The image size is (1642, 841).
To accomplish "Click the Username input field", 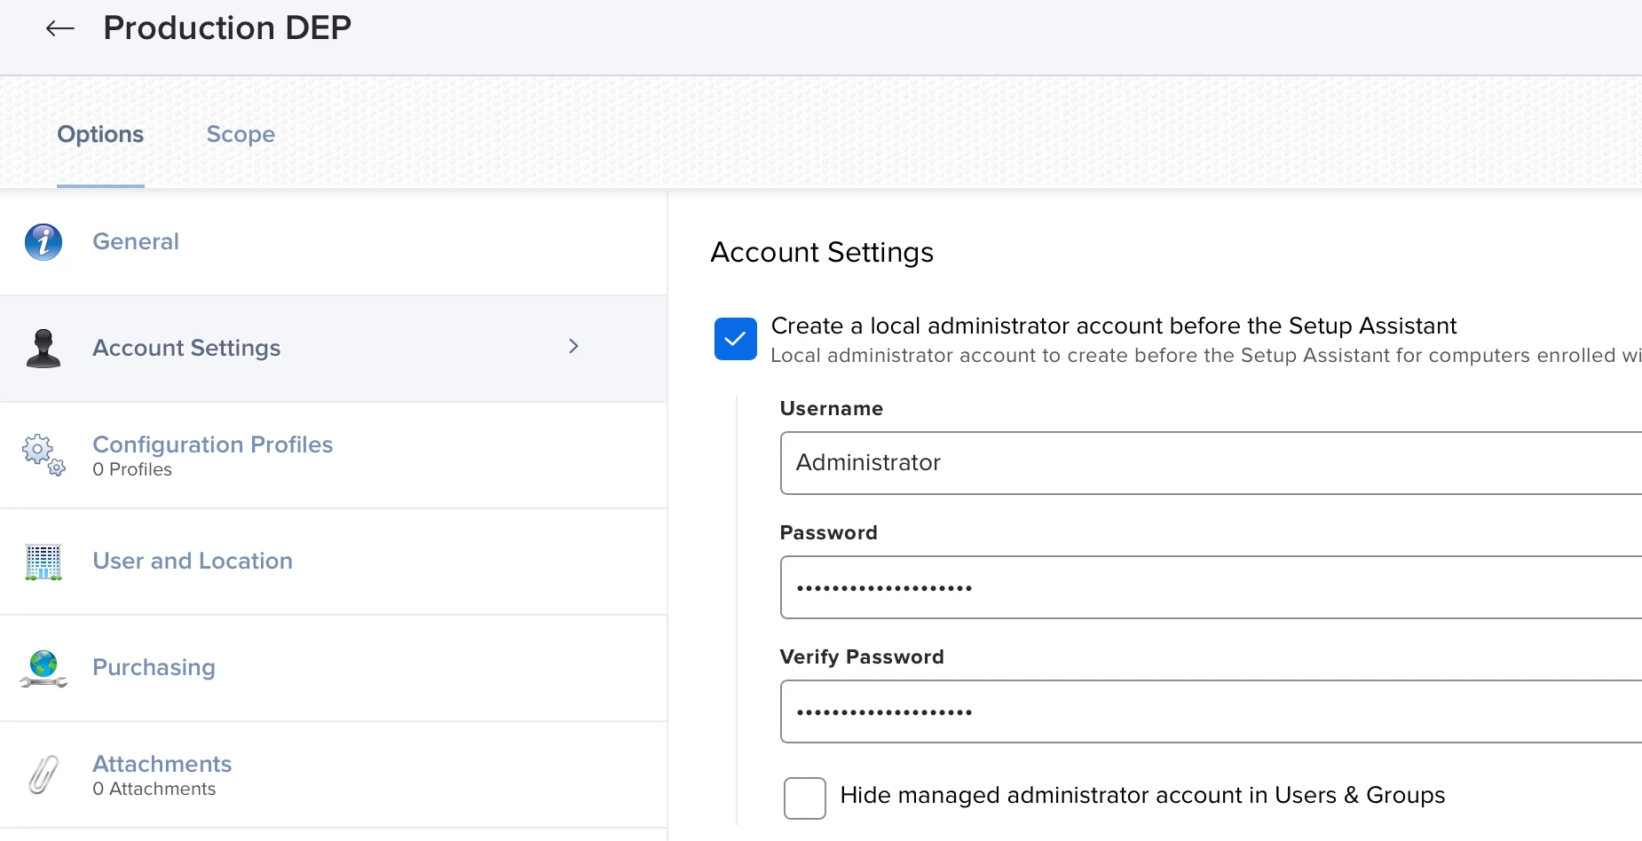I will point(1209,463).
